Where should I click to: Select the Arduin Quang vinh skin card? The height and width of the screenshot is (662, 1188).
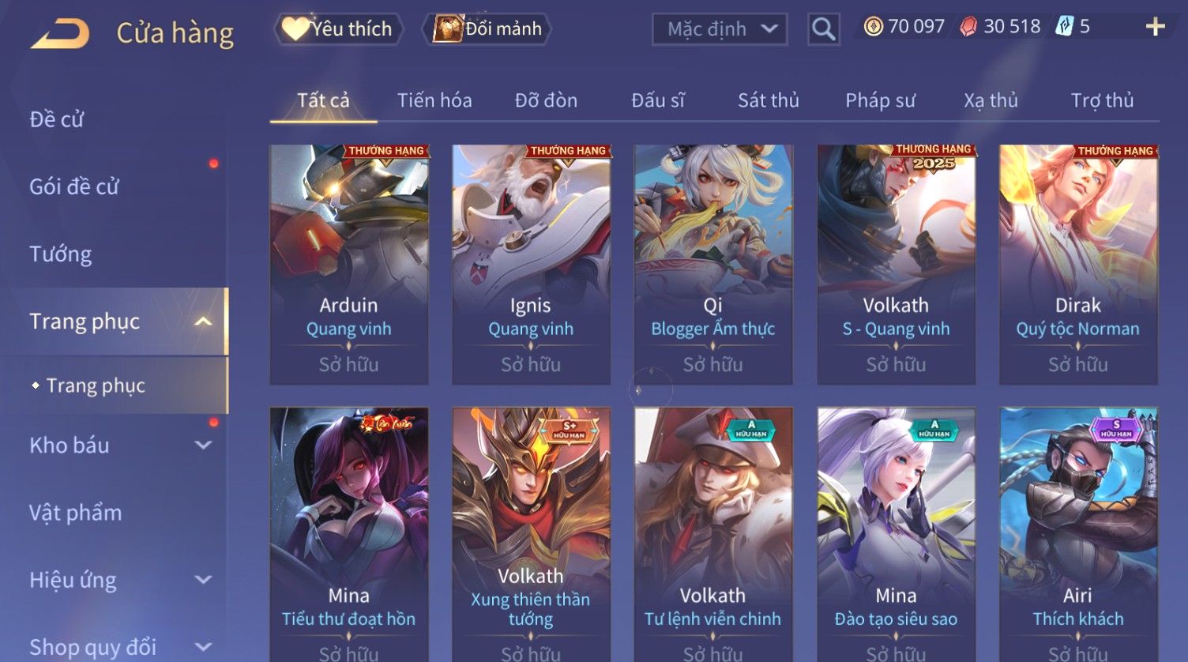click(349, 265)
